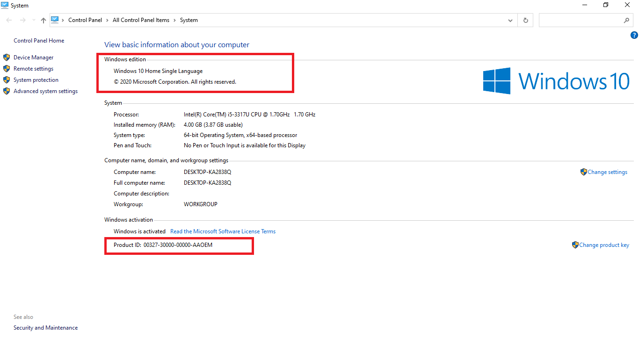Open Remote settings
This screenshot has height=339, width=639.
click(x=34, y=69)
